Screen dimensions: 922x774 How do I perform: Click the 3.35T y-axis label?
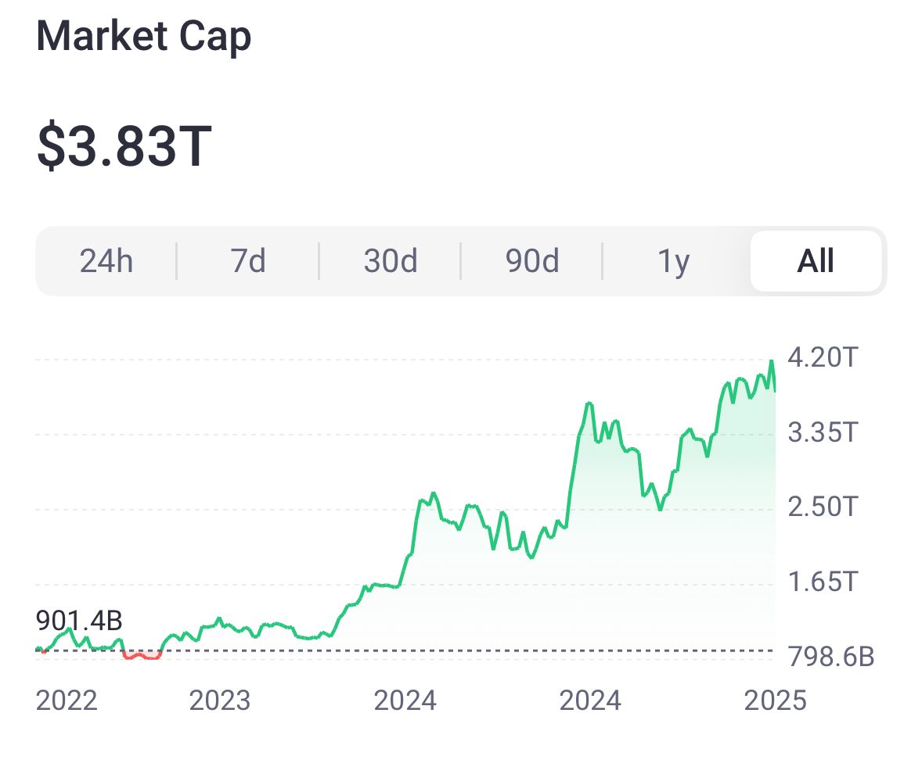pyautogui.click(x=823, y=432)
